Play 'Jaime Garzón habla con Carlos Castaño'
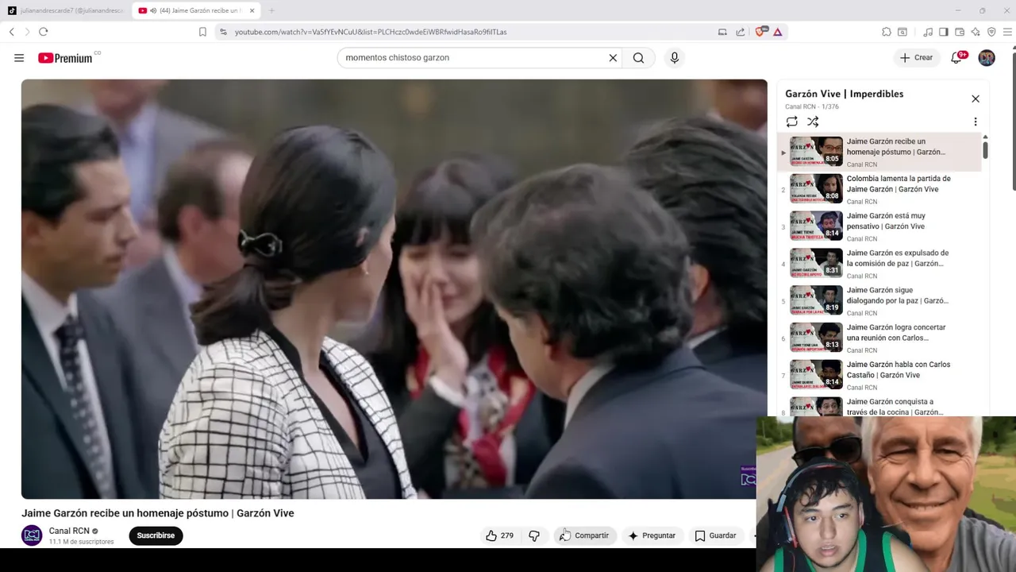 click(879, 375)
